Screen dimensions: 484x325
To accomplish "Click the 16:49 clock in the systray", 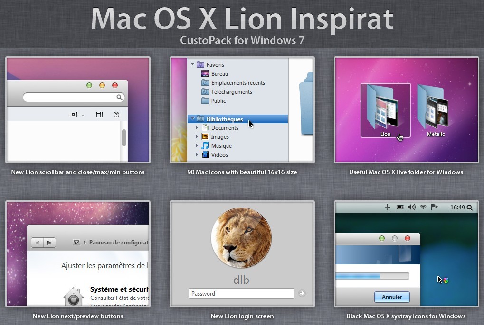I will (x=457, y=208).
